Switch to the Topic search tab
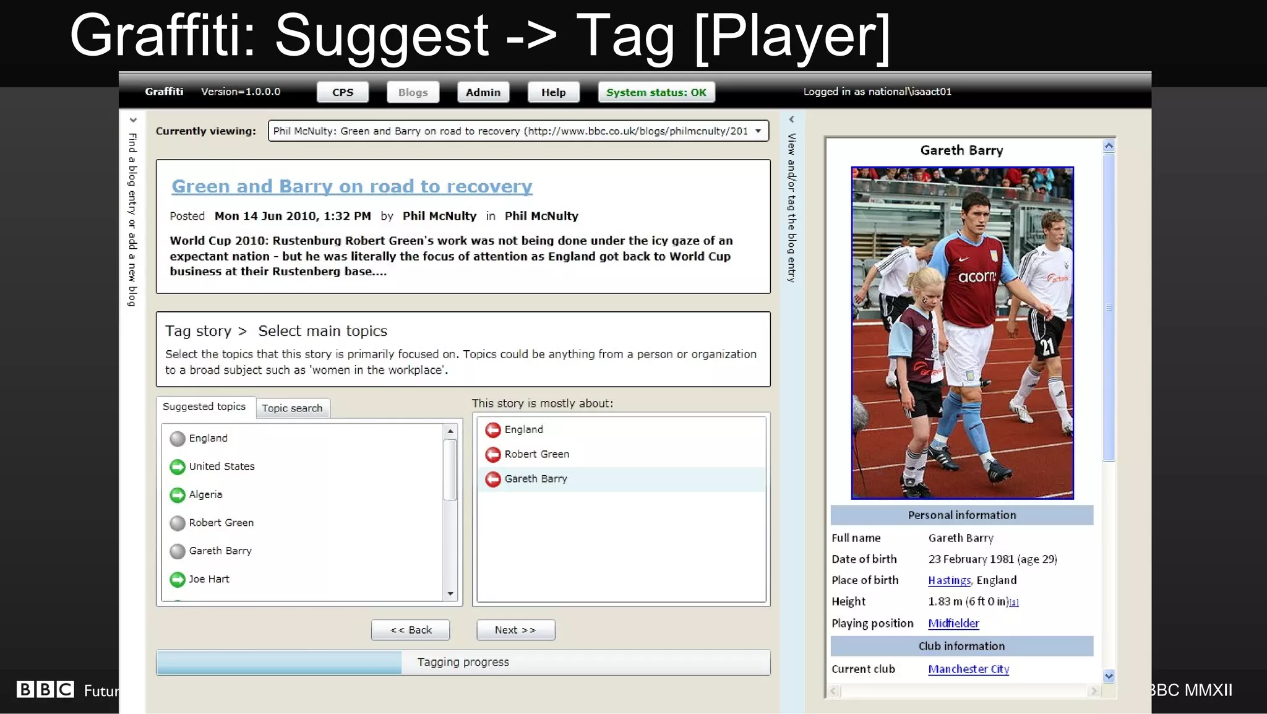 click(x=292, y=408)
